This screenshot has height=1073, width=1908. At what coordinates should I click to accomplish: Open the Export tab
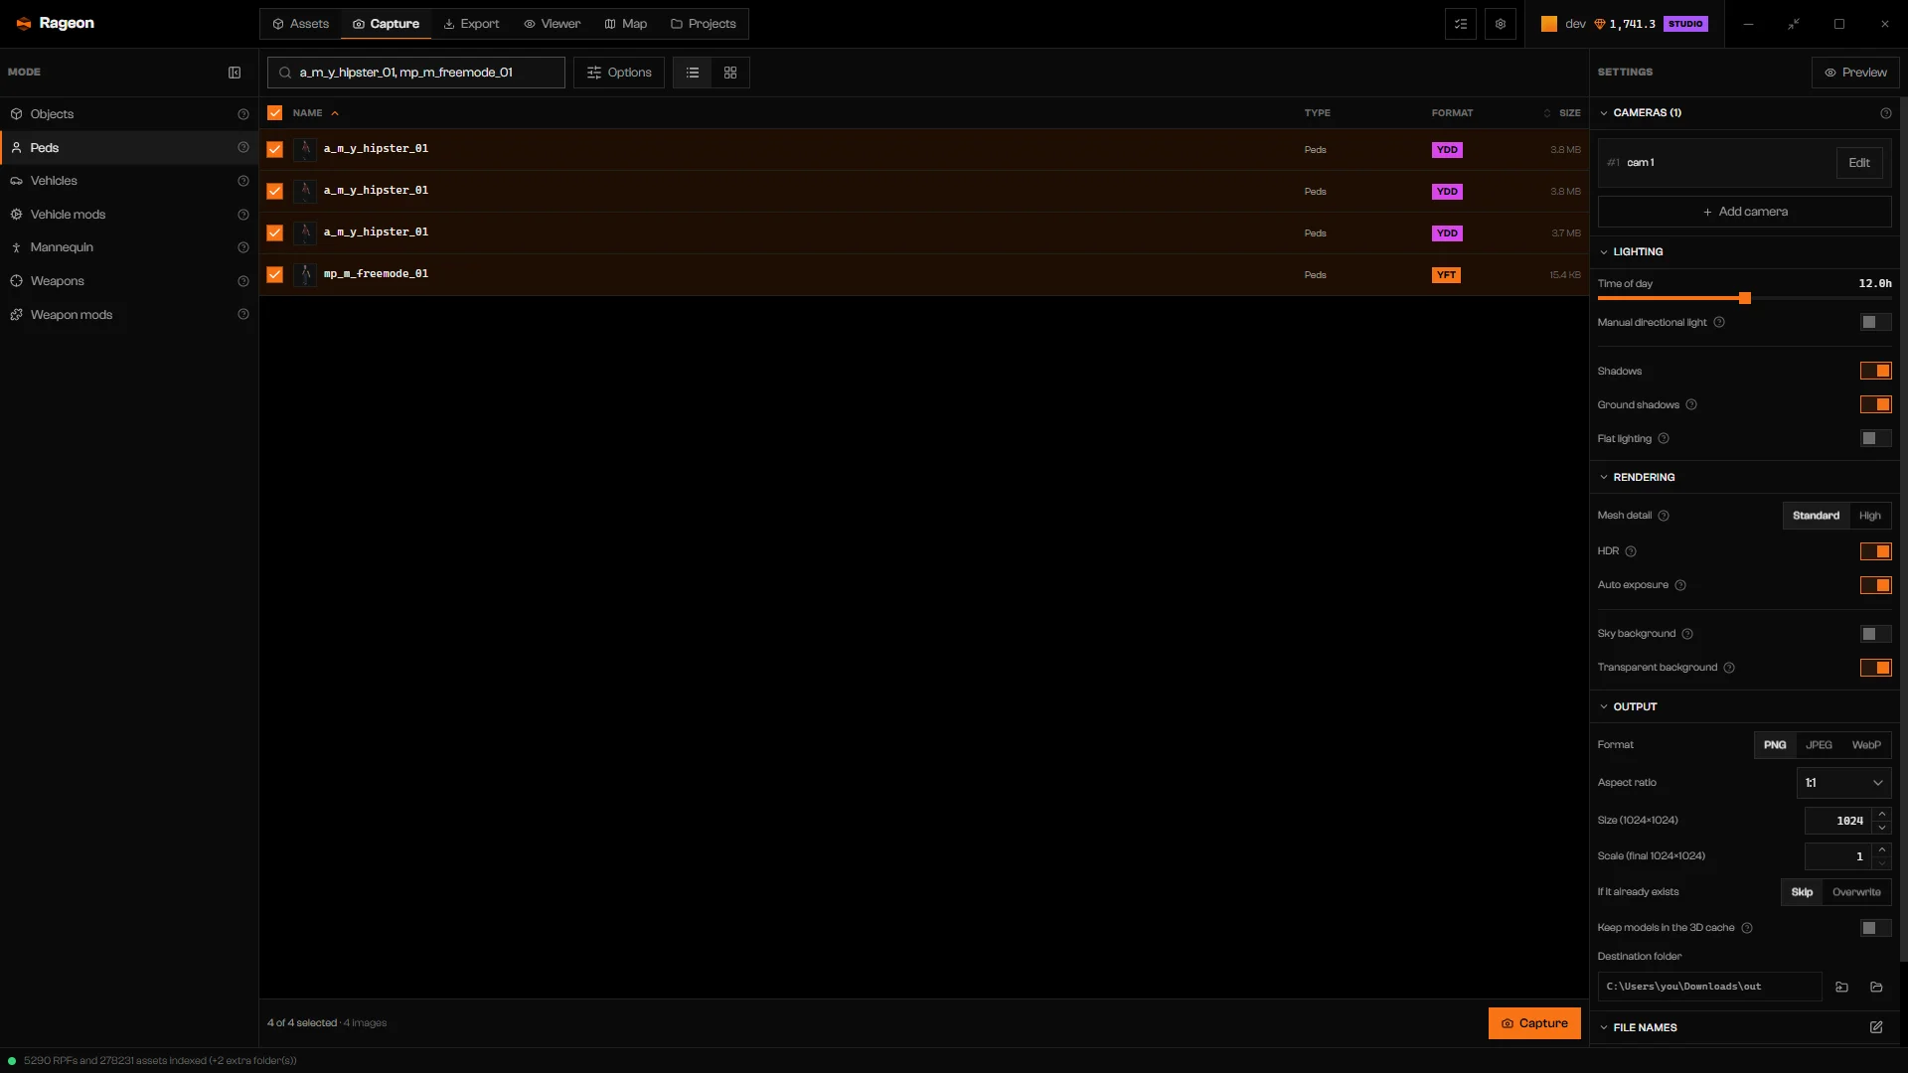click(471, 24)
